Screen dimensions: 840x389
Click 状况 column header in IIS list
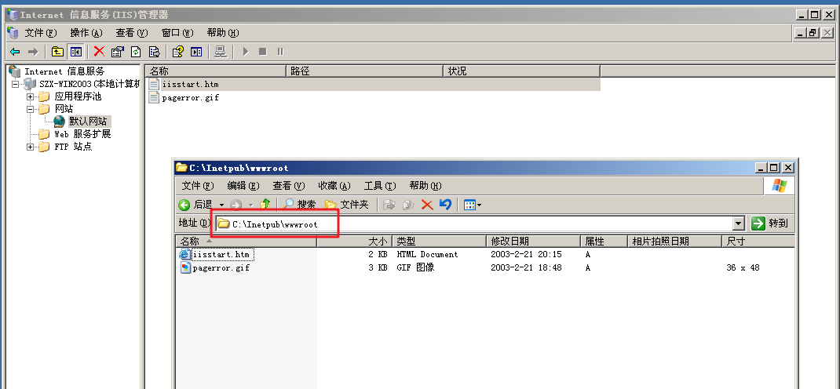522,71
